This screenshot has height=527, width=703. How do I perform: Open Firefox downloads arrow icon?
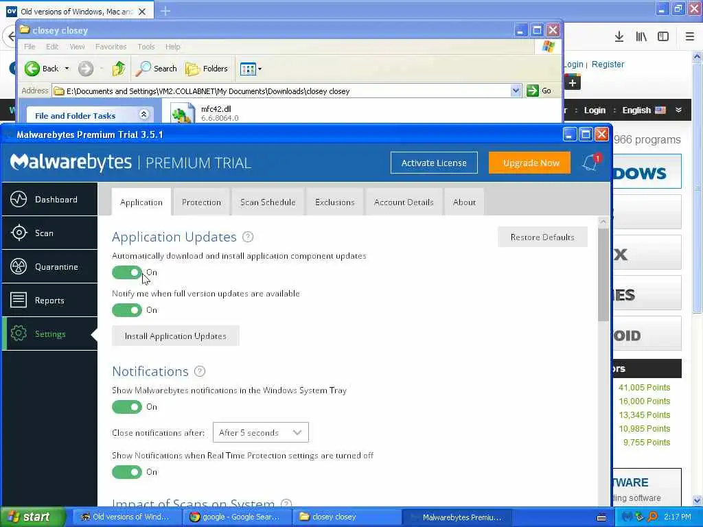[x=619, y=37]
